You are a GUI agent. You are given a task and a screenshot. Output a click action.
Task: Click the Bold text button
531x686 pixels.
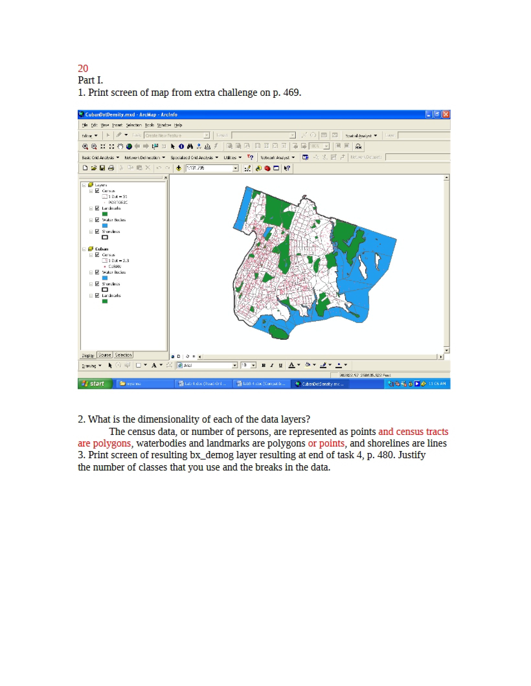pyautogui.click(x=263, y=365)
